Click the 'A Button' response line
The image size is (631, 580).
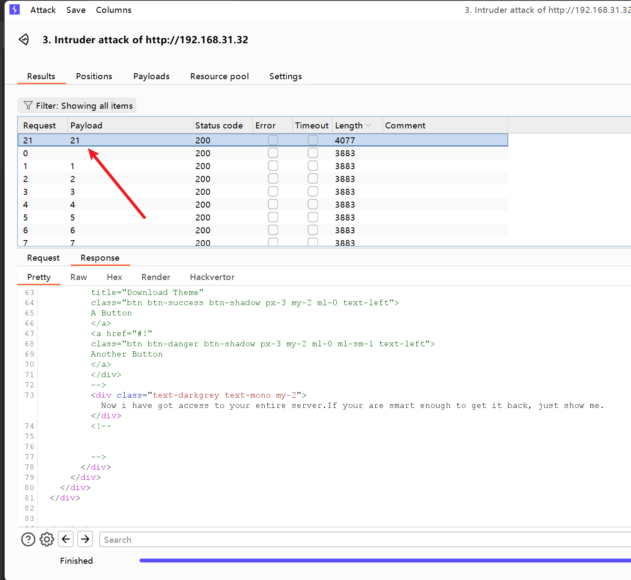111,313
